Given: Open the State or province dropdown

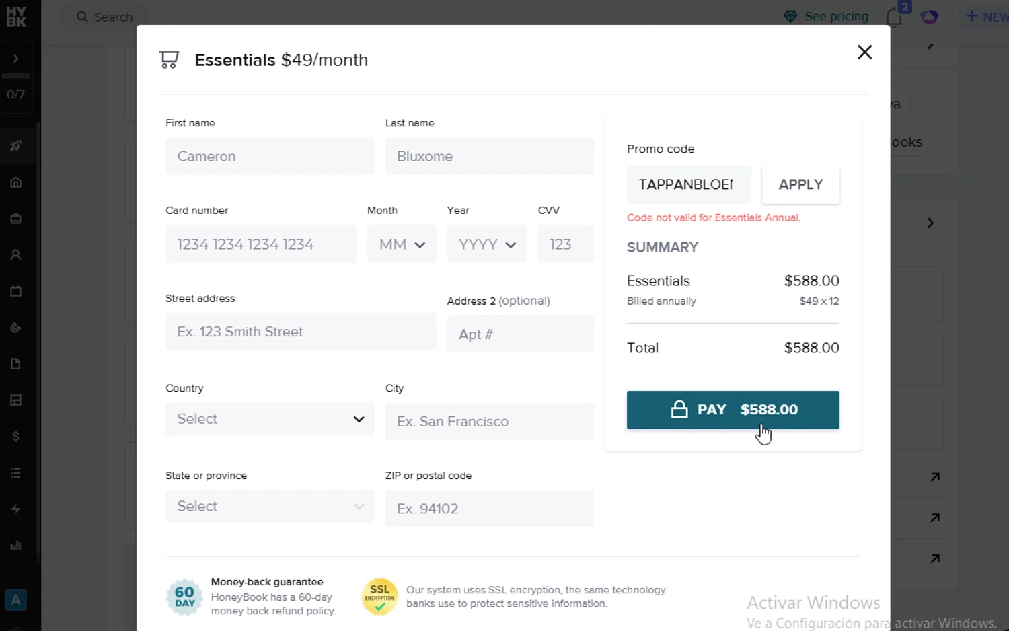Looking at the screenshot, I should point(270,506).
